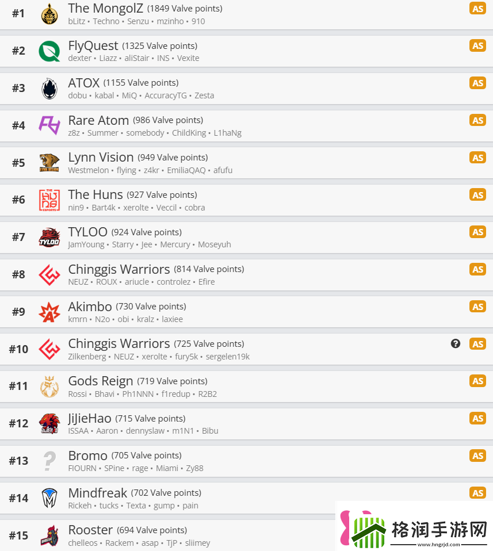Select the ATOX flame logo
This screenshot has width=493, height=551.
click(x=49, y=89)
